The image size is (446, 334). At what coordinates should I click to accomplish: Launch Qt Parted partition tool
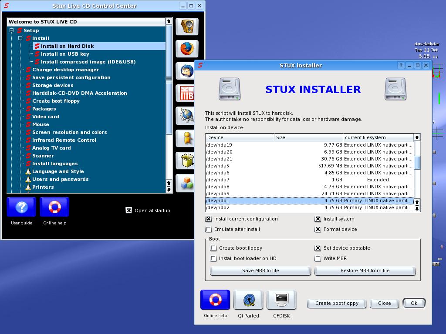pyautogui.click(x=248, y=300)
